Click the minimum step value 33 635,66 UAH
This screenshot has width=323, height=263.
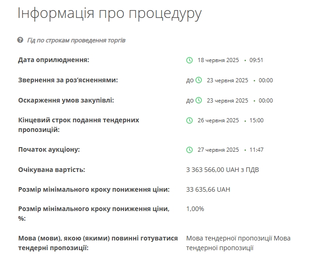point(208,189)
